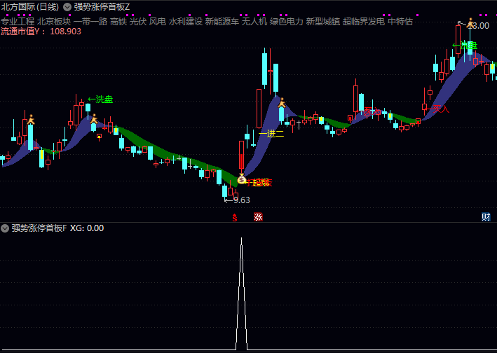Click the leftmost runner signal icon
The image size is (497, 353).
(31, 119)
